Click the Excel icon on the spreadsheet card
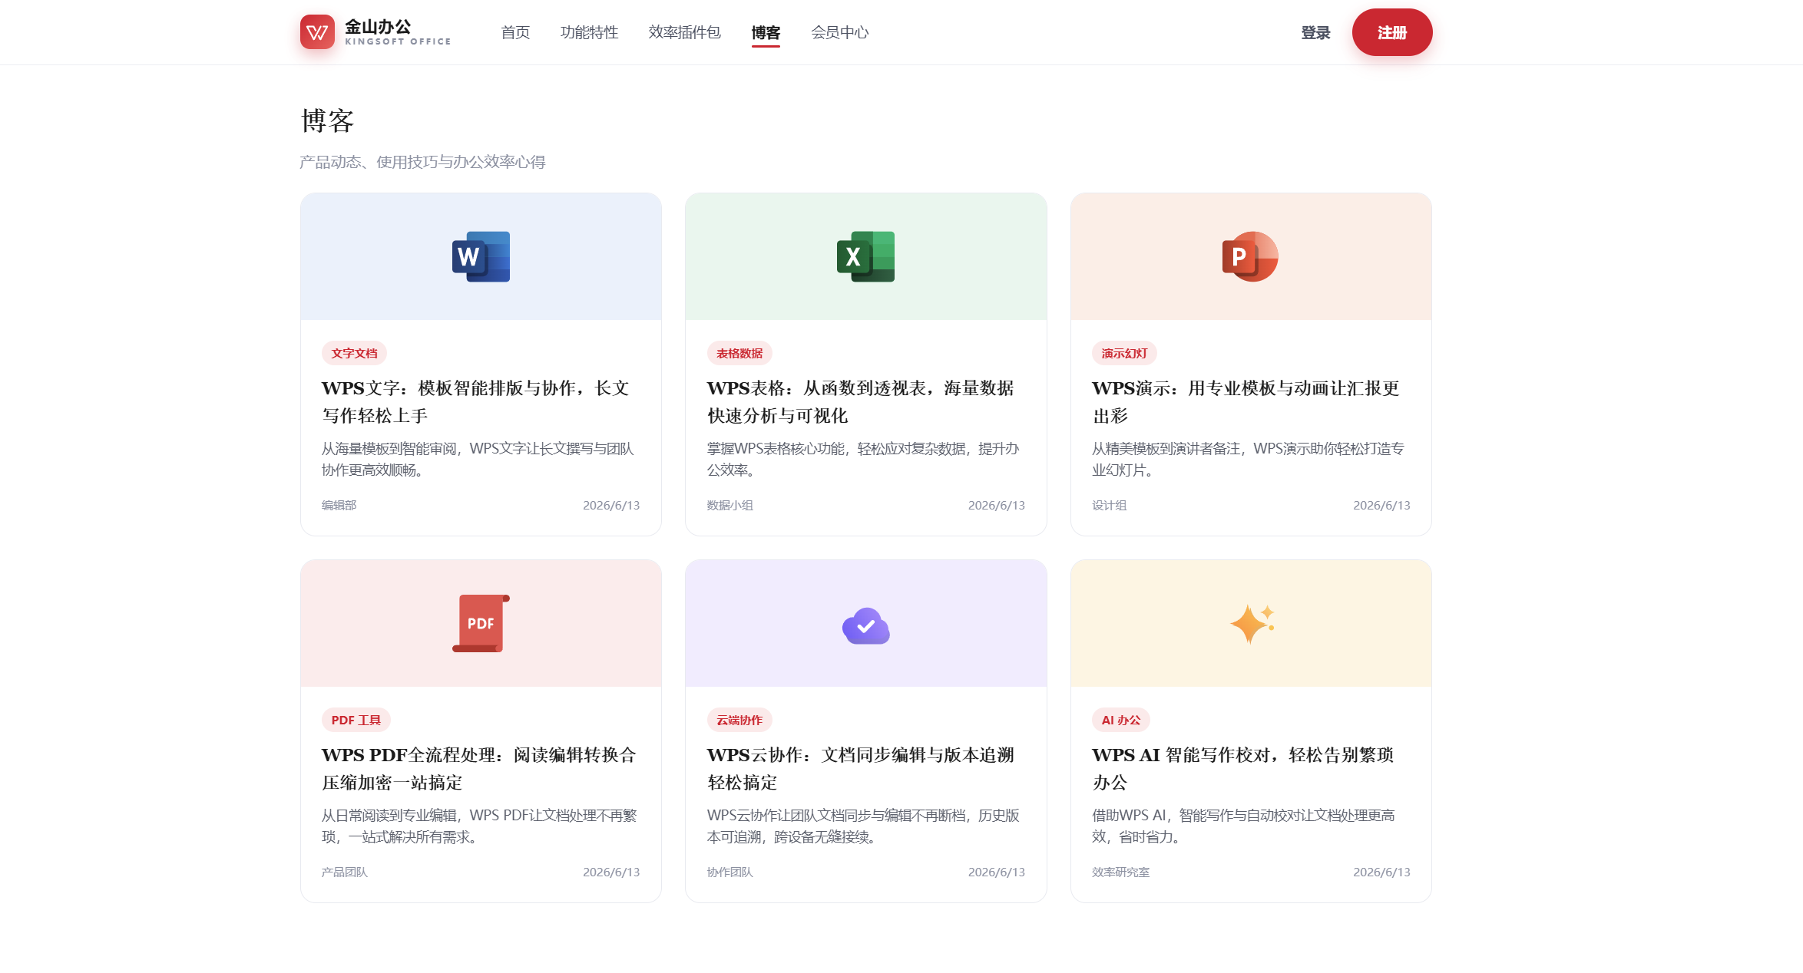The height and width of the screenshot is (973, 1803). (x=865, y=256)
